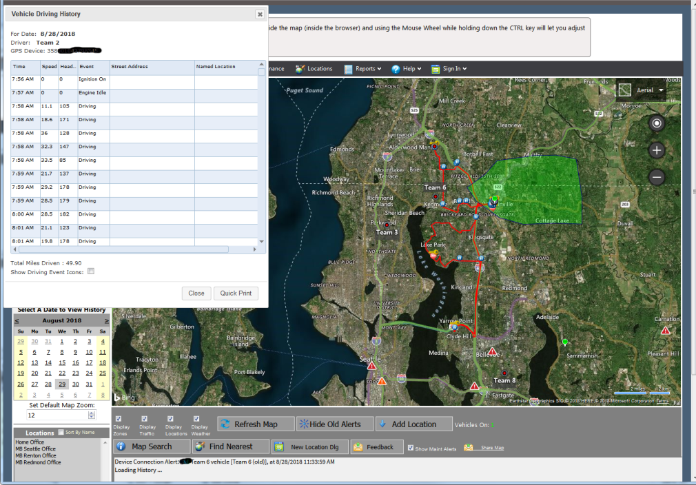Click the Find Nearest button
The image size is (696, 485).
click(231, 446)
